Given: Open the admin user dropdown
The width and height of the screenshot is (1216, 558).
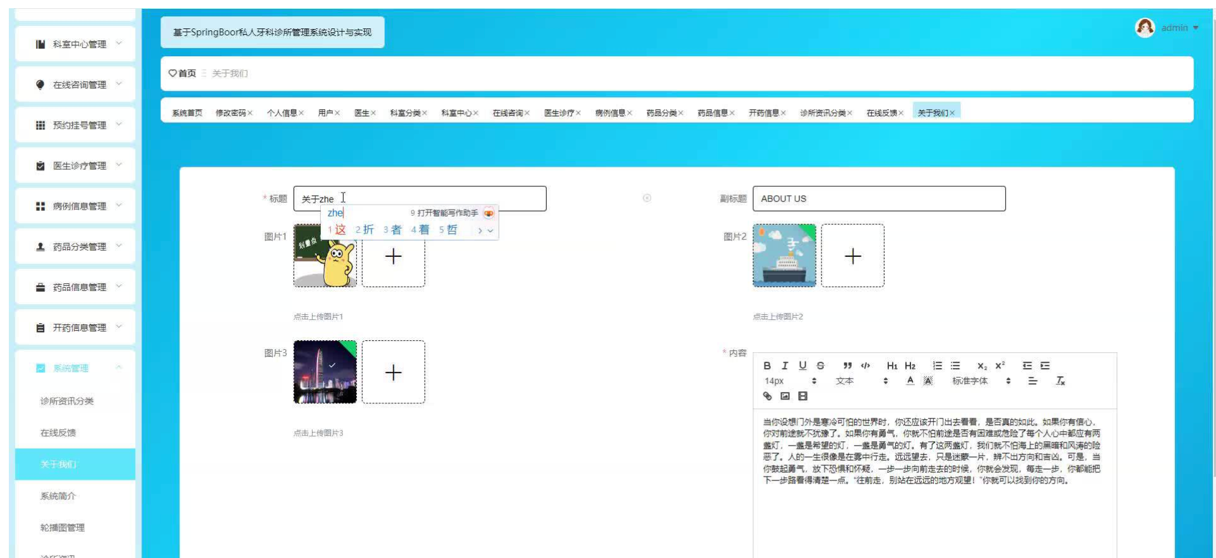Looking at the screenshot, I should point(1179,28).
